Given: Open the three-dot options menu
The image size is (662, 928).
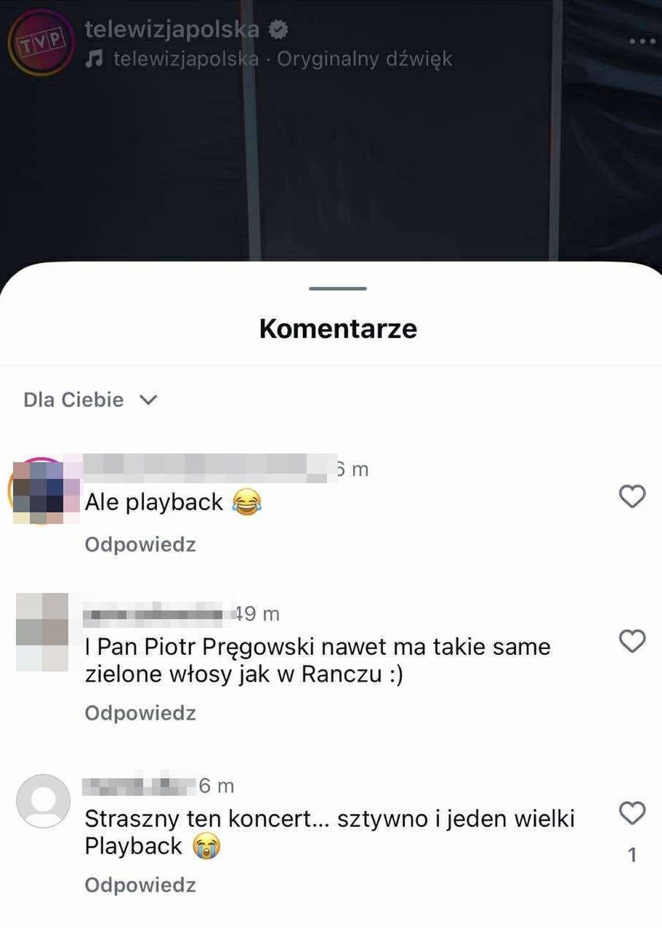Looking at the screenshot, I should (643, 41).
